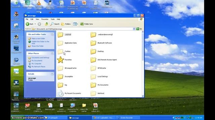Collapse the Details panel
The image size is (215, 120).
52,74
